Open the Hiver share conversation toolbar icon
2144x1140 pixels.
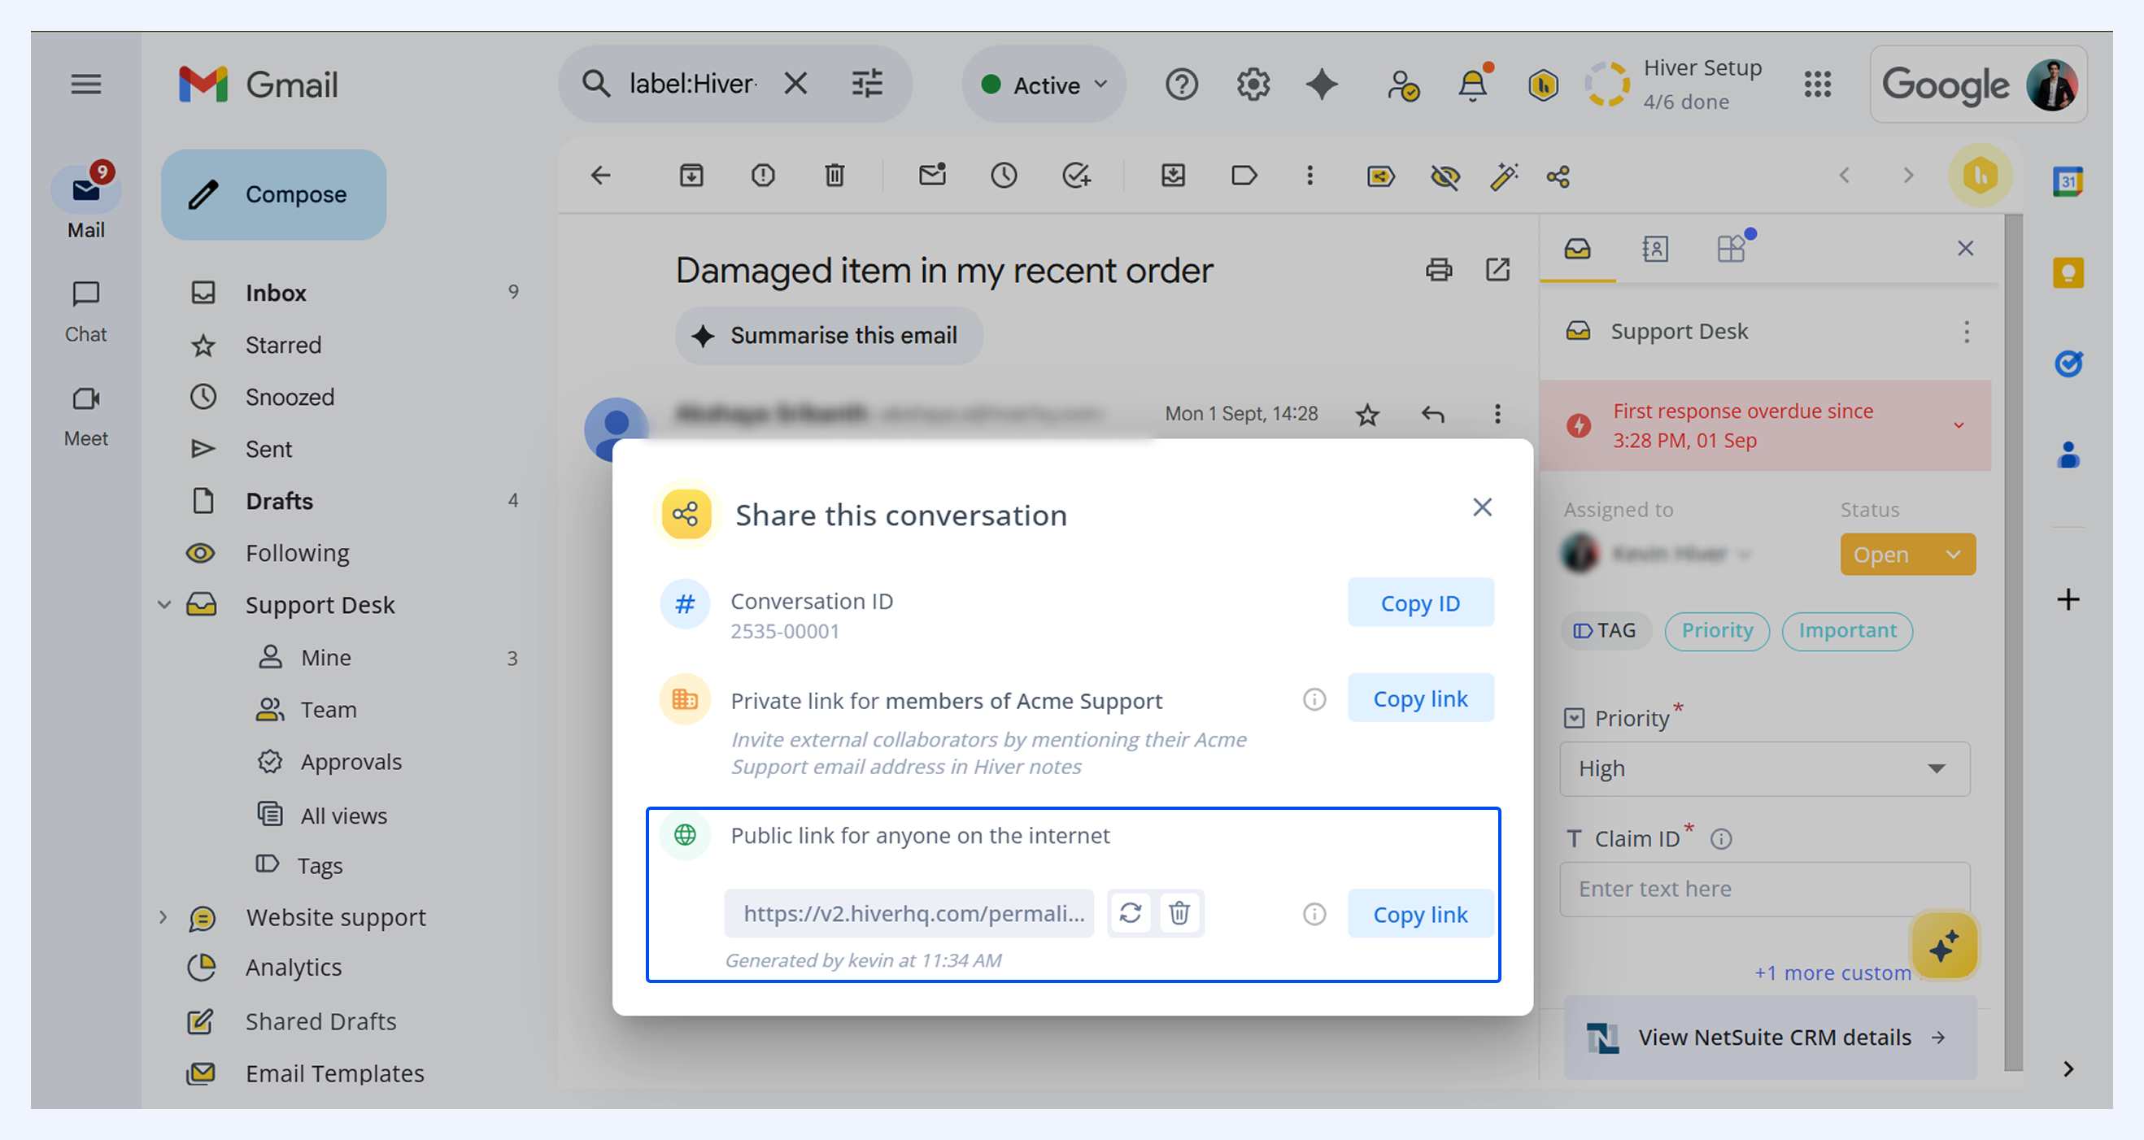(1558, 176)
